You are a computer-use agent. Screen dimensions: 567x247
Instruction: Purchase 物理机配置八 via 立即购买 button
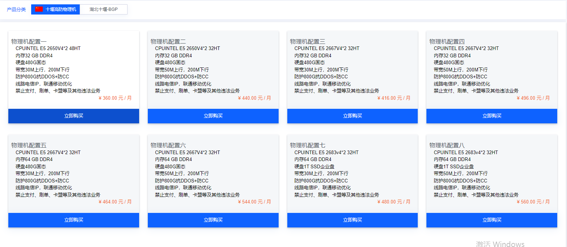tap(492, 220)
